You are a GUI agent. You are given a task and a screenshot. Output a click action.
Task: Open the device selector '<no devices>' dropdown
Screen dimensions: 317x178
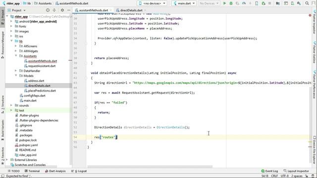152,3
